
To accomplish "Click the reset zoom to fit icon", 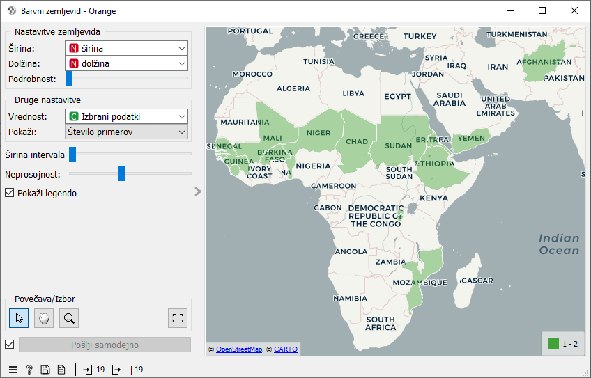I will 178,318.
